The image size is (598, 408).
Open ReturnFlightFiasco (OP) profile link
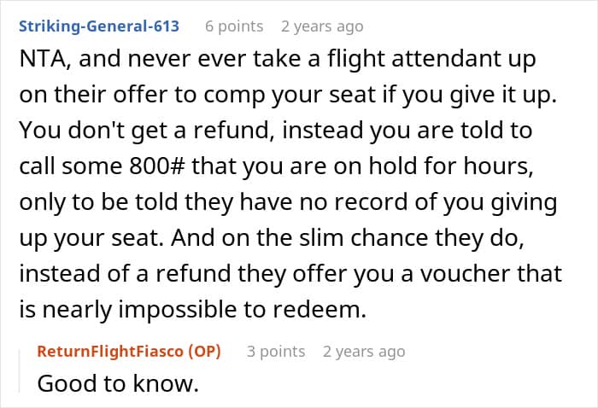[x=129, y=351]
